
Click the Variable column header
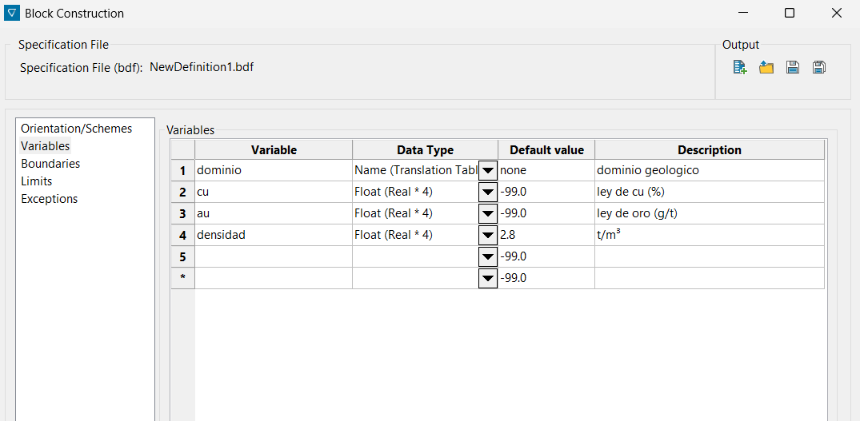(274, 149)
